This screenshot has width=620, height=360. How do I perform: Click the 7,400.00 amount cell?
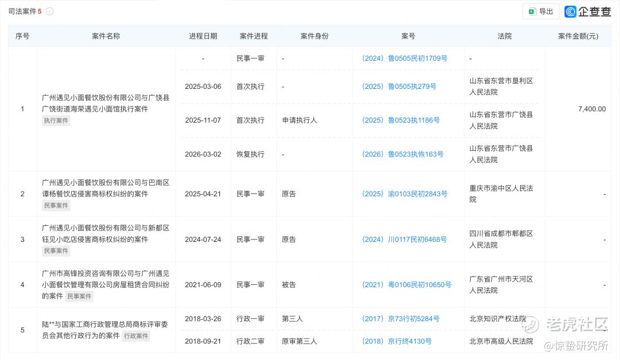click(x=591, y=109)
